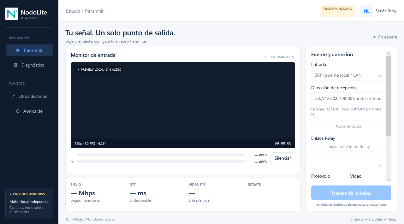
Task: Click the Diagnóstico grid icon
Action: point(16,65)
